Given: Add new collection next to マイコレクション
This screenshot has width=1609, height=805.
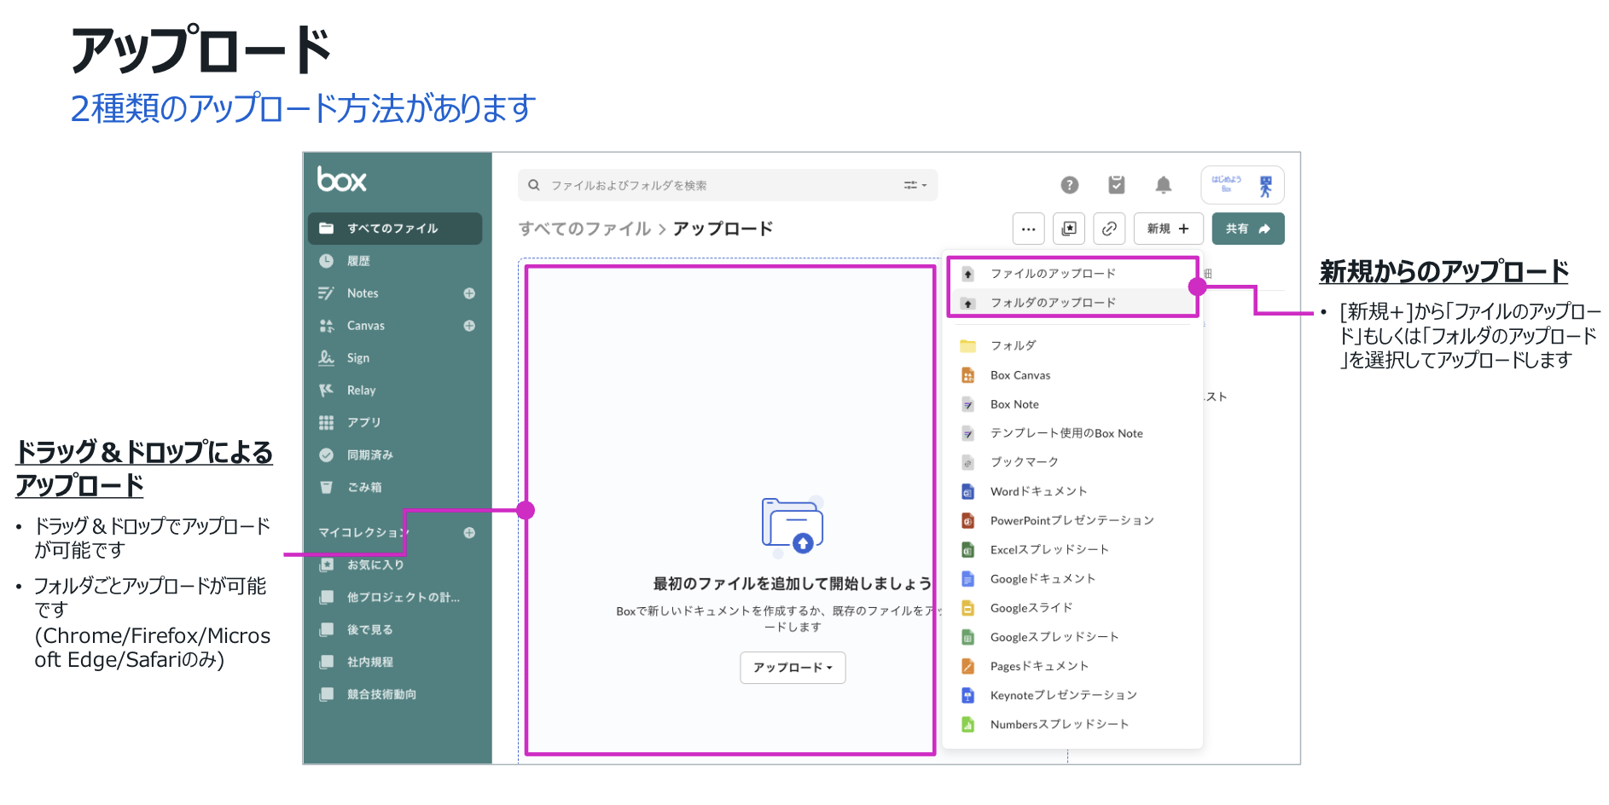Looking at the screenshot, I should point(469,533).
